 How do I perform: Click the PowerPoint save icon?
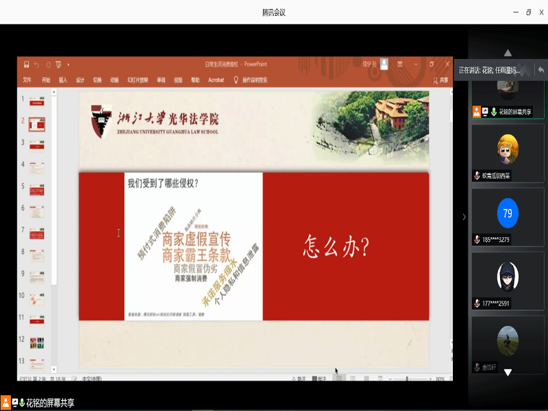[26, 64]
